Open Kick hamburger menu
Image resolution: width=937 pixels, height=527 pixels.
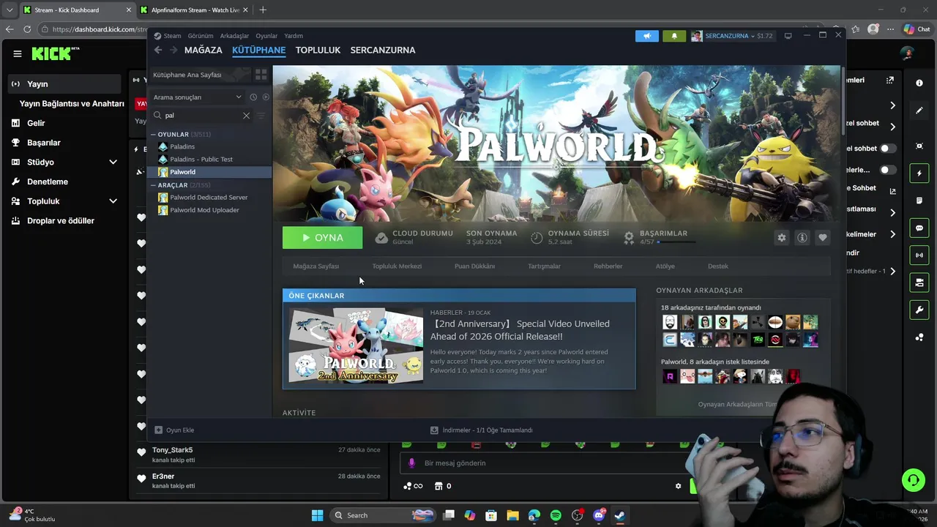click(x=17, y=53)
